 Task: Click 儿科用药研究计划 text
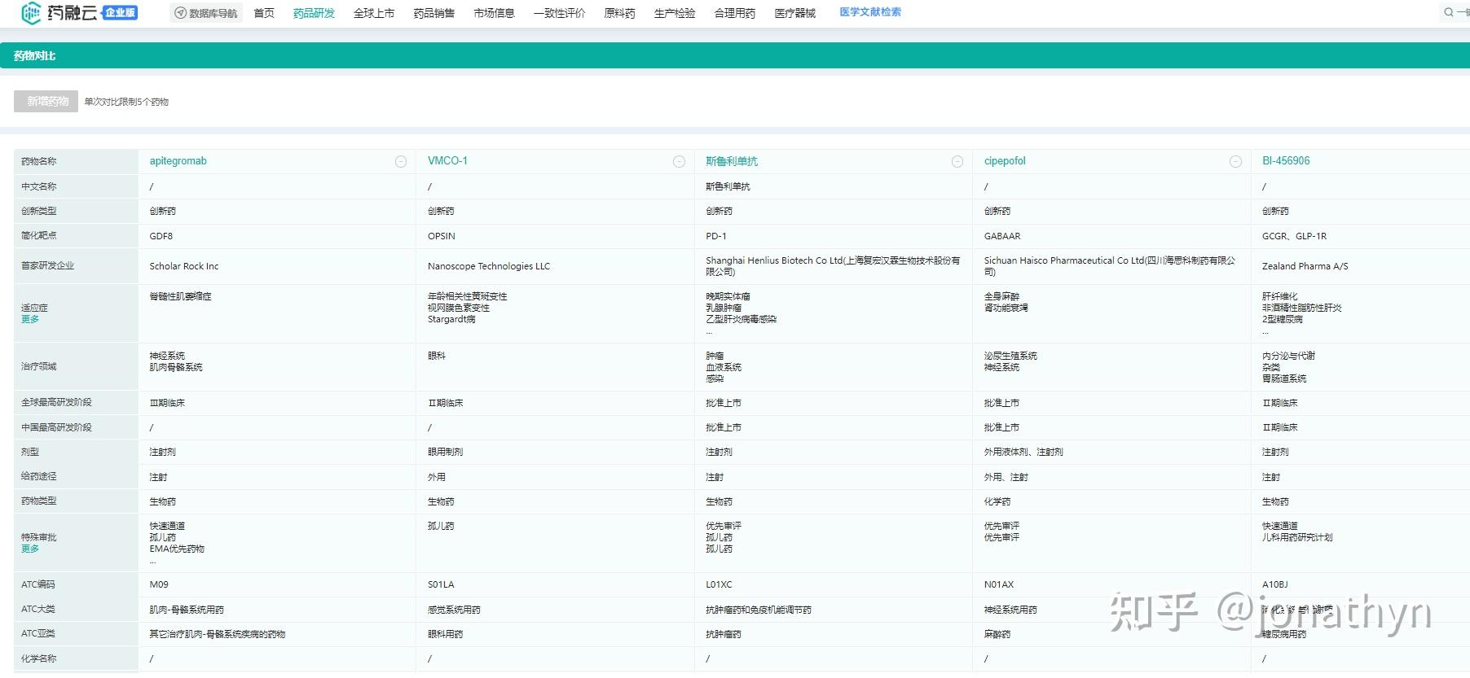[1297, 537]
